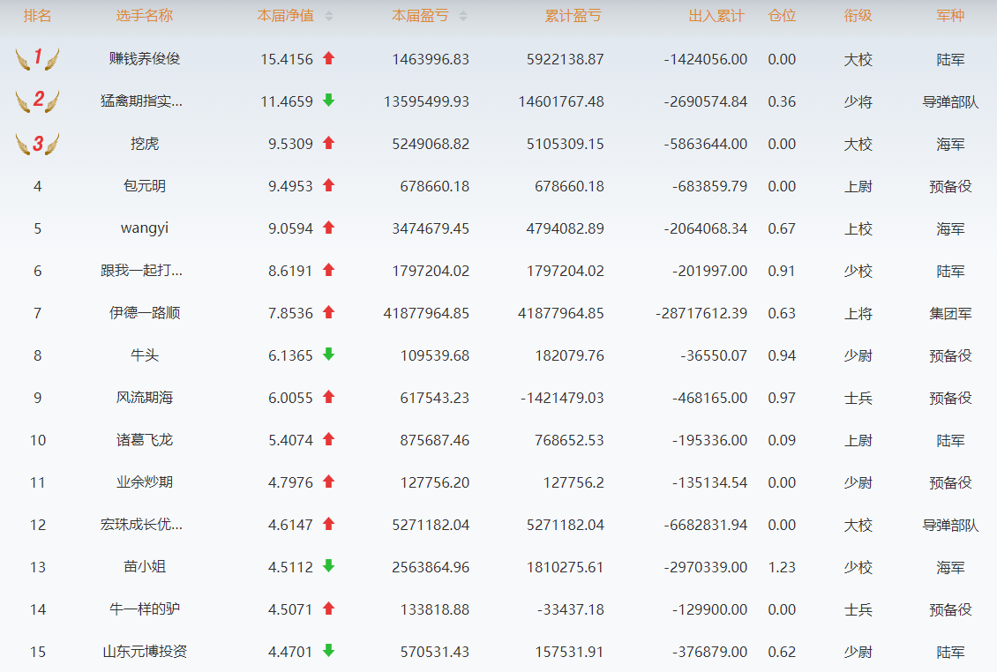Open player wangyi
Screen dimensions: 997x672
coord(145,229)
